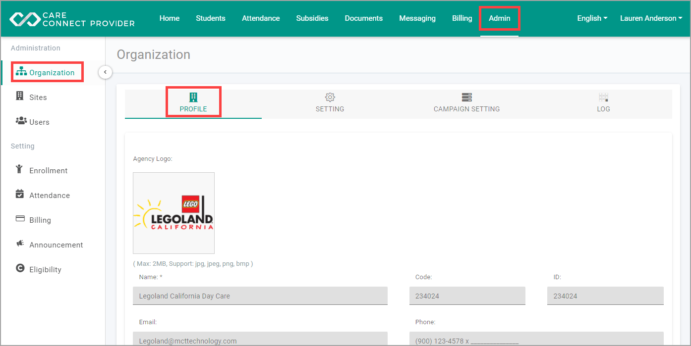Click the Name input field
This screenshot has width=691, height=346.
[260, 296]
